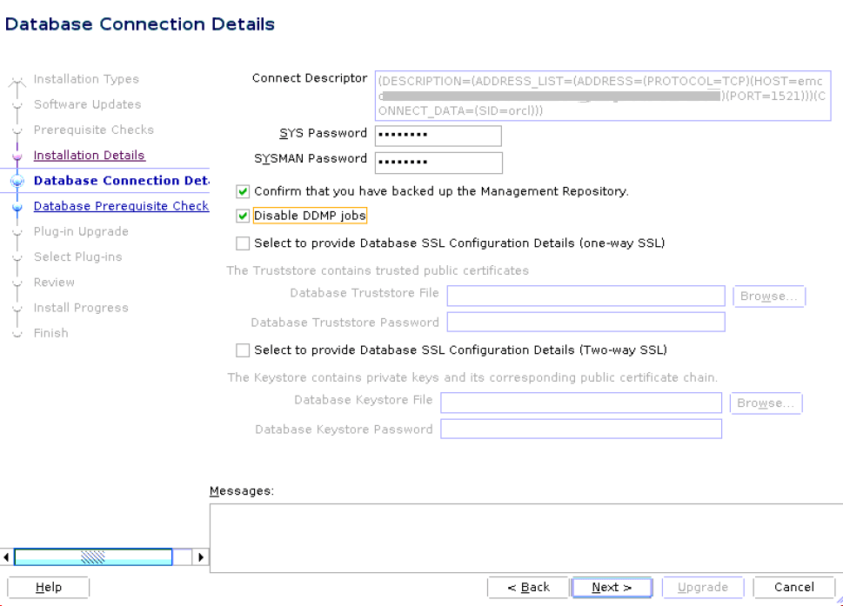Go back with the Back button
This screenshot has height=606, width=843.
point(528,587)
